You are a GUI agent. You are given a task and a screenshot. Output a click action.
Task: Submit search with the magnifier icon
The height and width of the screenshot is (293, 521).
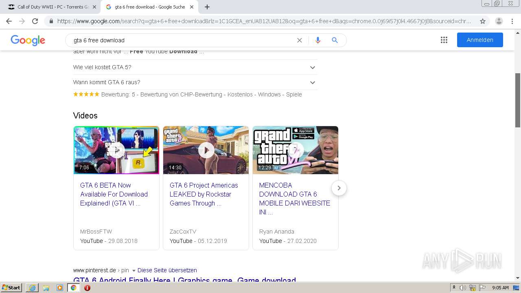pyautogui.click(x=335, y=40)
